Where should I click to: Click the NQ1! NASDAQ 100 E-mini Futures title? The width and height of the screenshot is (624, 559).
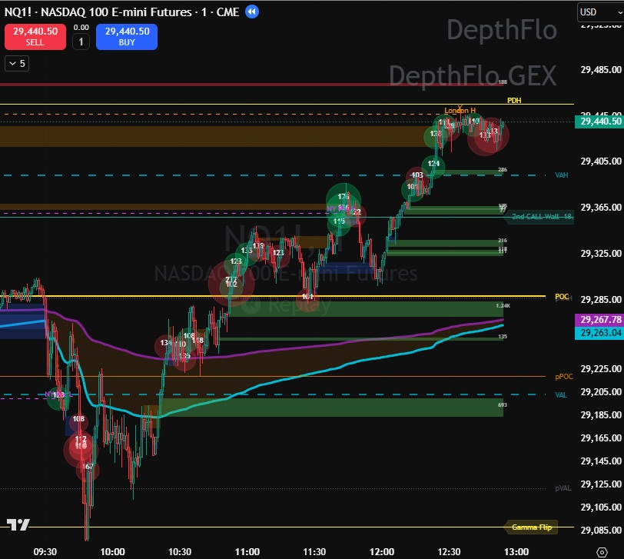pos(121,12)
